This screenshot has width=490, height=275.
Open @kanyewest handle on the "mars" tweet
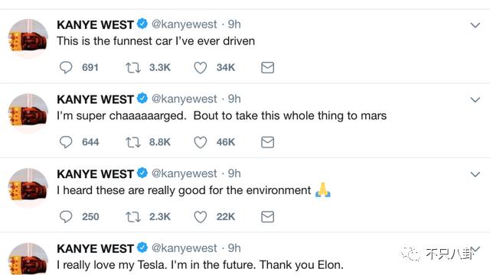[184, 99]
